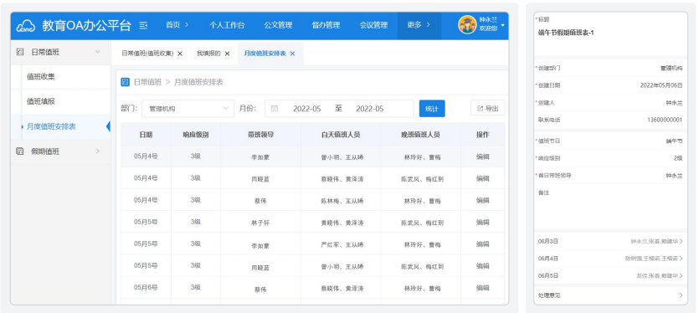Image resolution: width=699 pixels, height=313 pixels.
Task: Open 个人工作台 menu
Action: point(227,25)
